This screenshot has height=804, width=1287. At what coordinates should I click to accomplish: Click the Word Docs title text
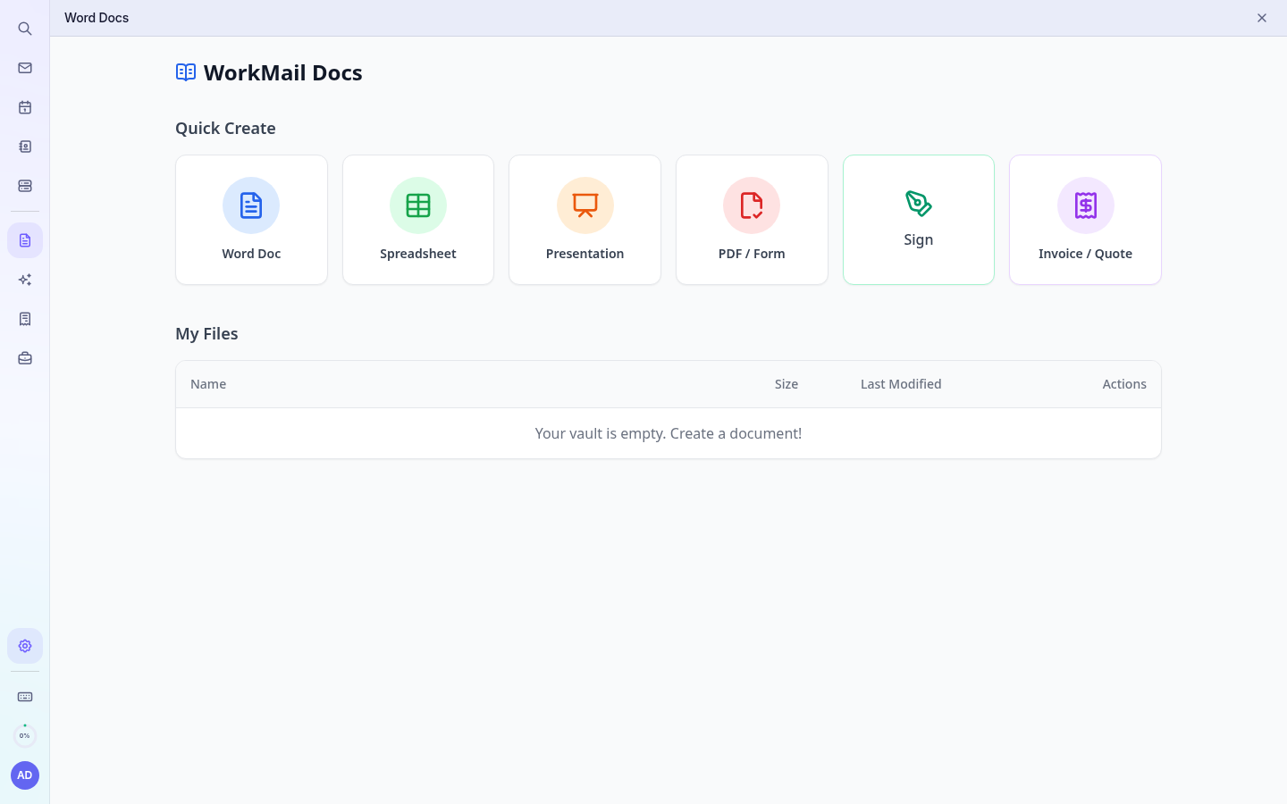[x=97, y=18]
